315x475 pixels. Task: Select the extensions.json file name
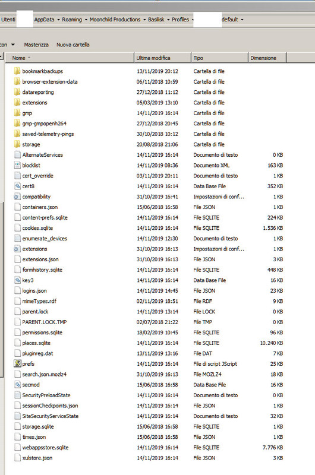[x=40, y=259]
